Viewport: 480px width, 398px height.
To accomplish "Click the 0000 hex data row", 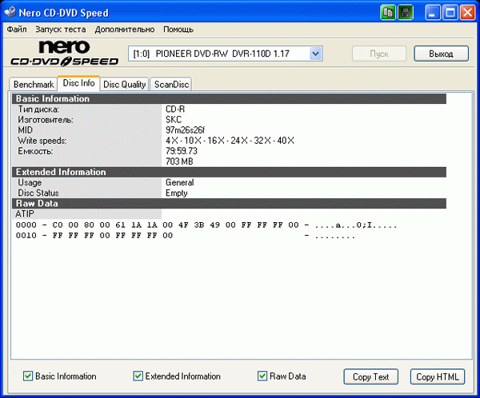I will click(x=206, y=225).
